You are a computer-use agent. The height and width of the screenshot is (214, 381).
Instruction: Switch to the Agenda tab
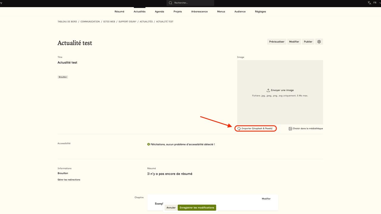[159, 12]
